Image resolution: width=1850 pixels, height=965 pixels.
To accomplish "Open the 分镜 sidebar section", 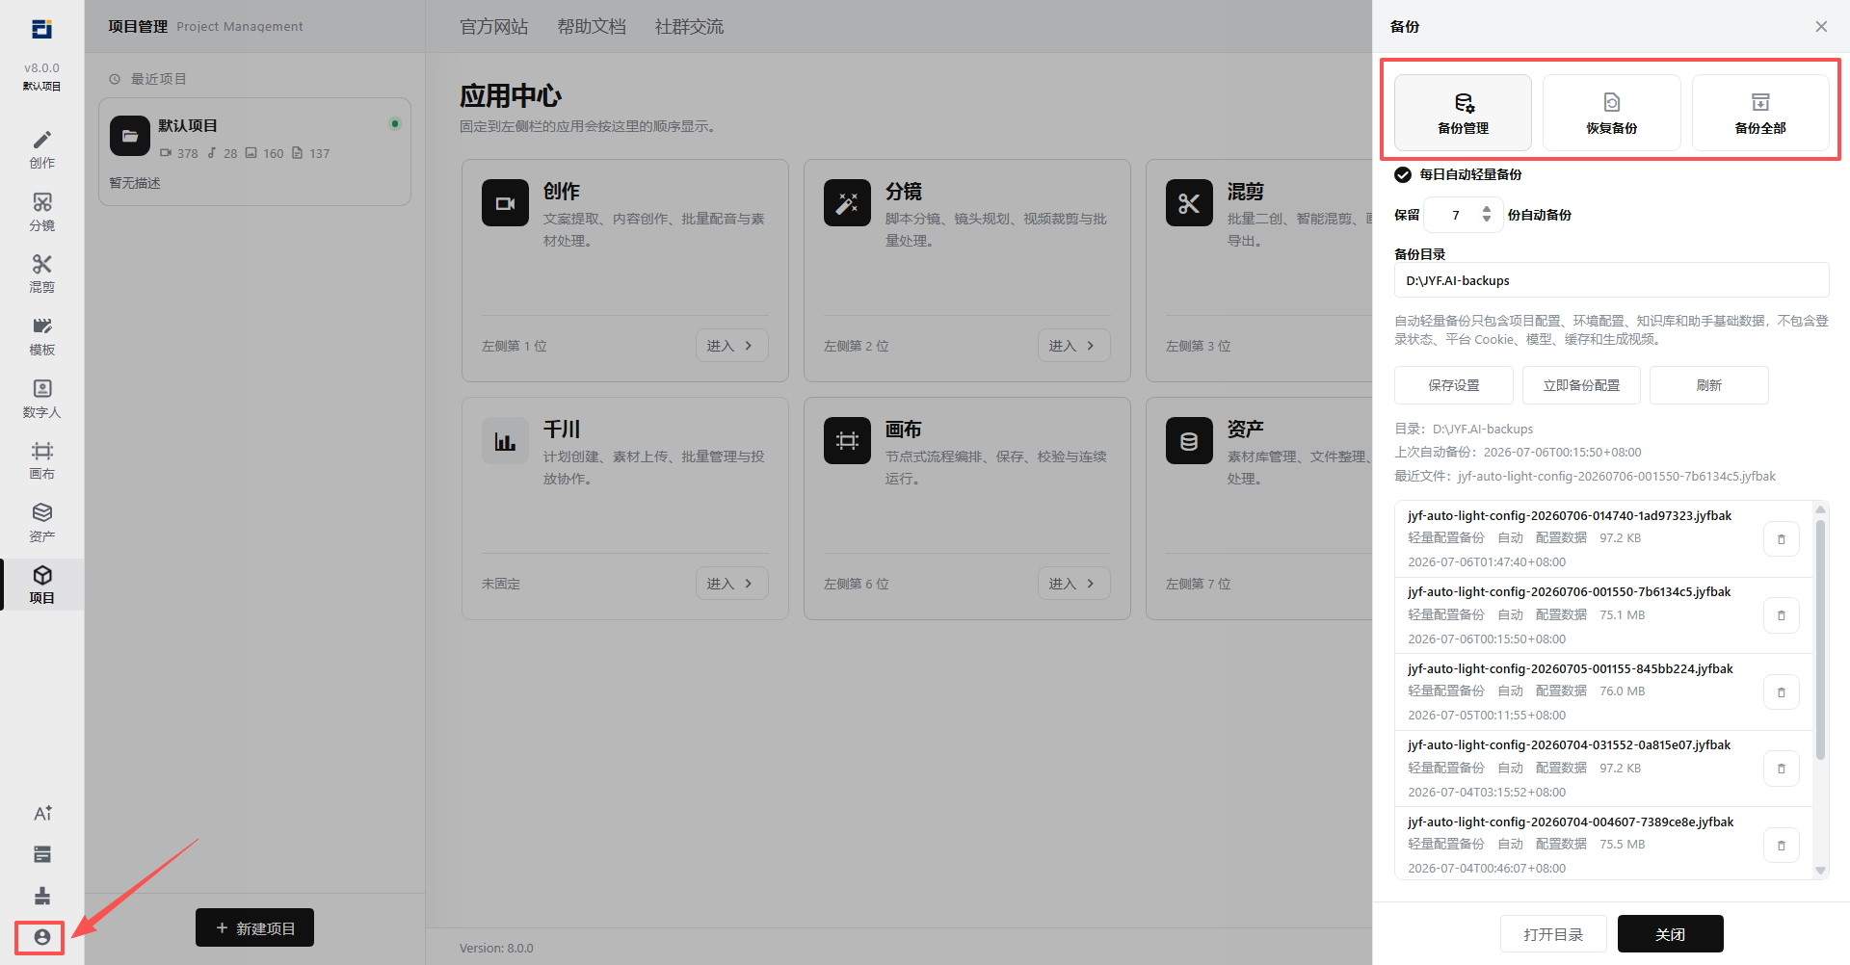I will [x=41, y=212].
